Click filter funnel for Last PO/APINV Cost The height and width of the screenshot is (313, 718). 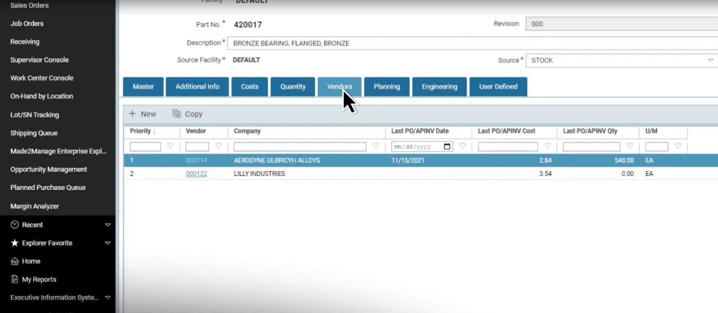(x=547, y=146)
